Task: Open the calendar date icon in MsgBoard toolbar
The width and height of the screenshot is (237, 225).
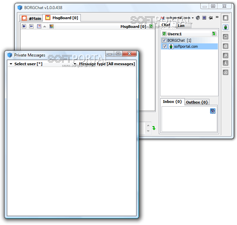Action: 39,27
